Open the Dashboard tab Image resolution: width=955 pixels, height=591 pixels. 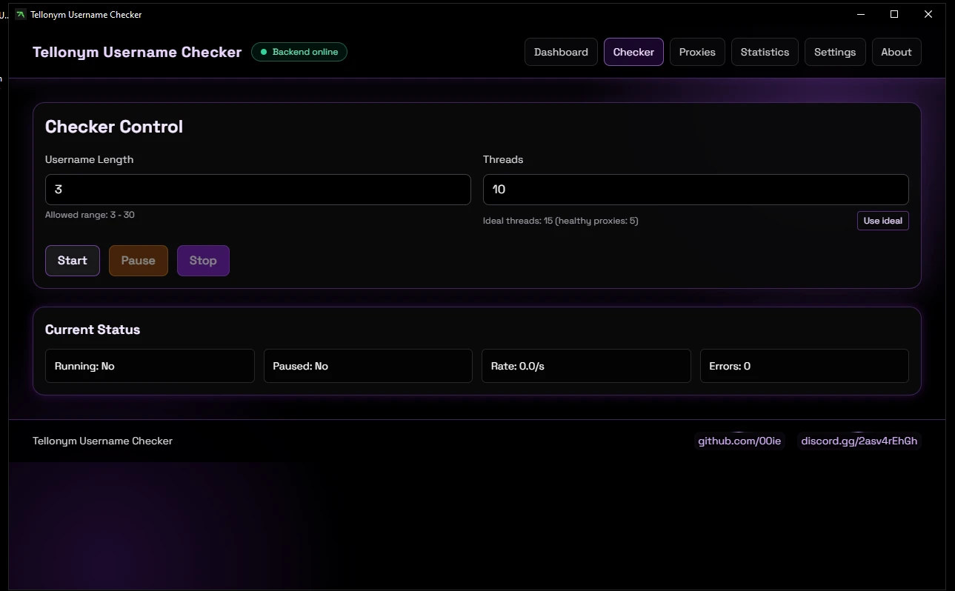click(x=561, y=52)
